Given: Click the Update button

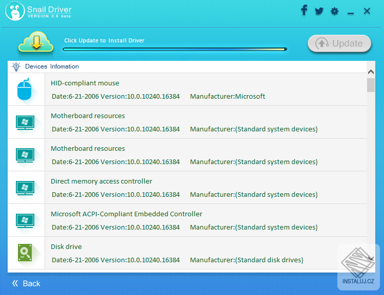Looking at the screenshot, I should click(x=339, y=43).
